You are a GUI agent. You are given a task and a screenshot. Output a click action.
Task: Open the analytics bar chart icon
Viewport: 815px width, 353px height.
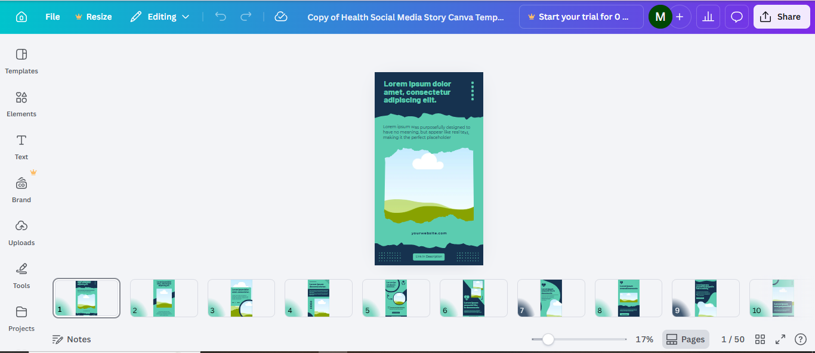[708, 17]
